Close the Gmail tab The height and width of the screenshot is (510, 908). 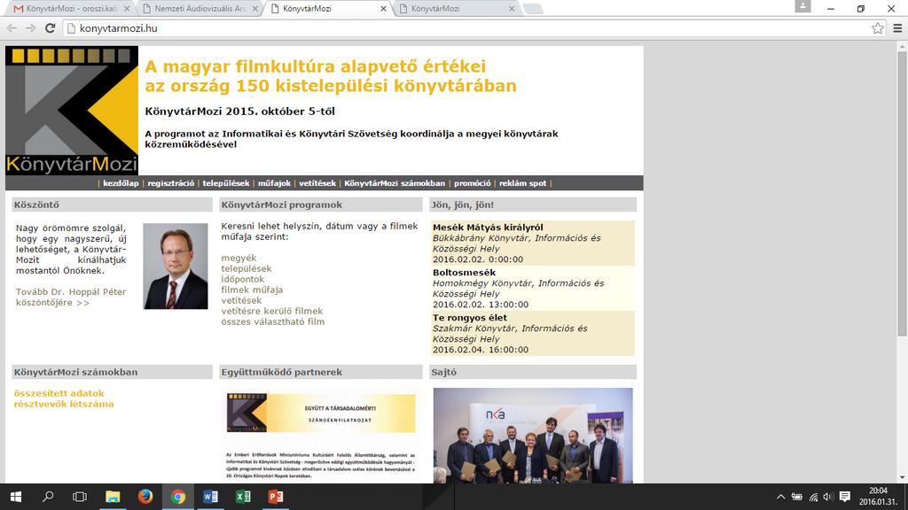click(x=127, y=9)
